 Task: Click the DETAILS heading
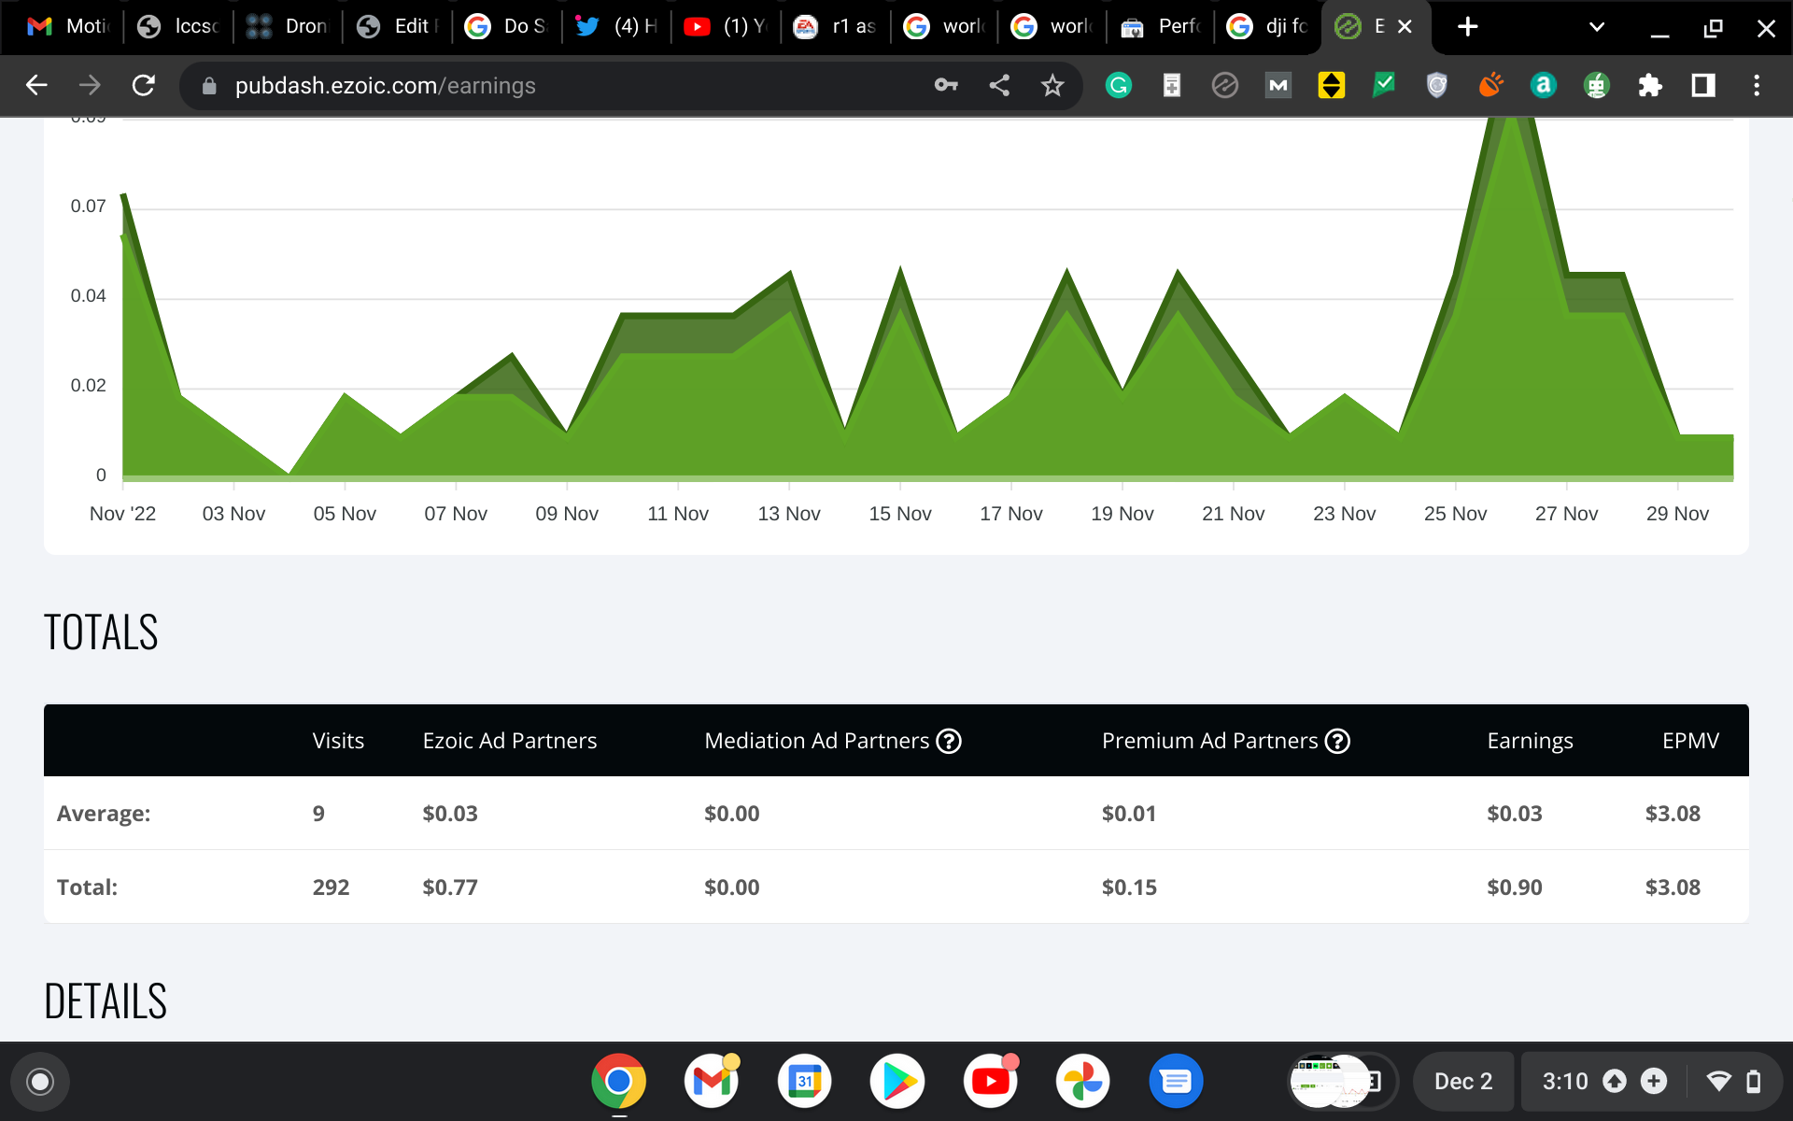click(106, 1001)
